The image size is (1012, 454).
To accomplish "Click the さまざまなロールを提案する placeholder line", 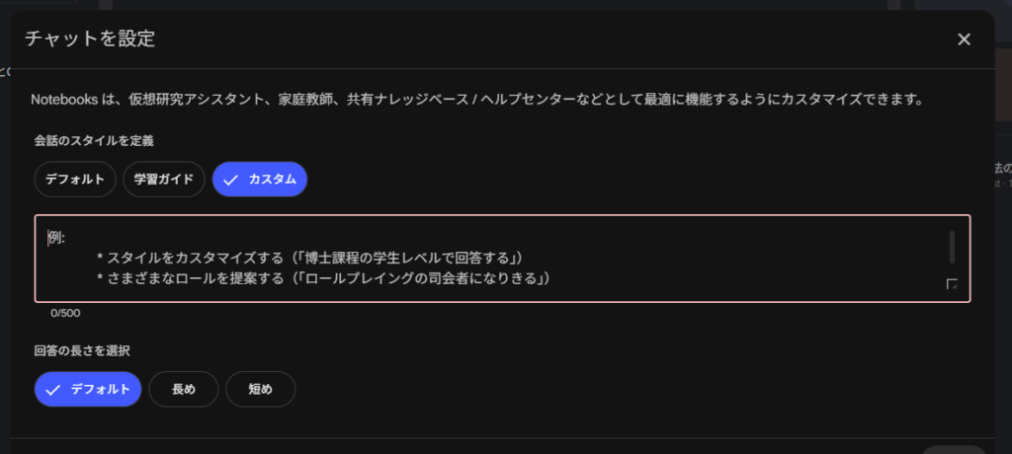I will click(322, 278).
